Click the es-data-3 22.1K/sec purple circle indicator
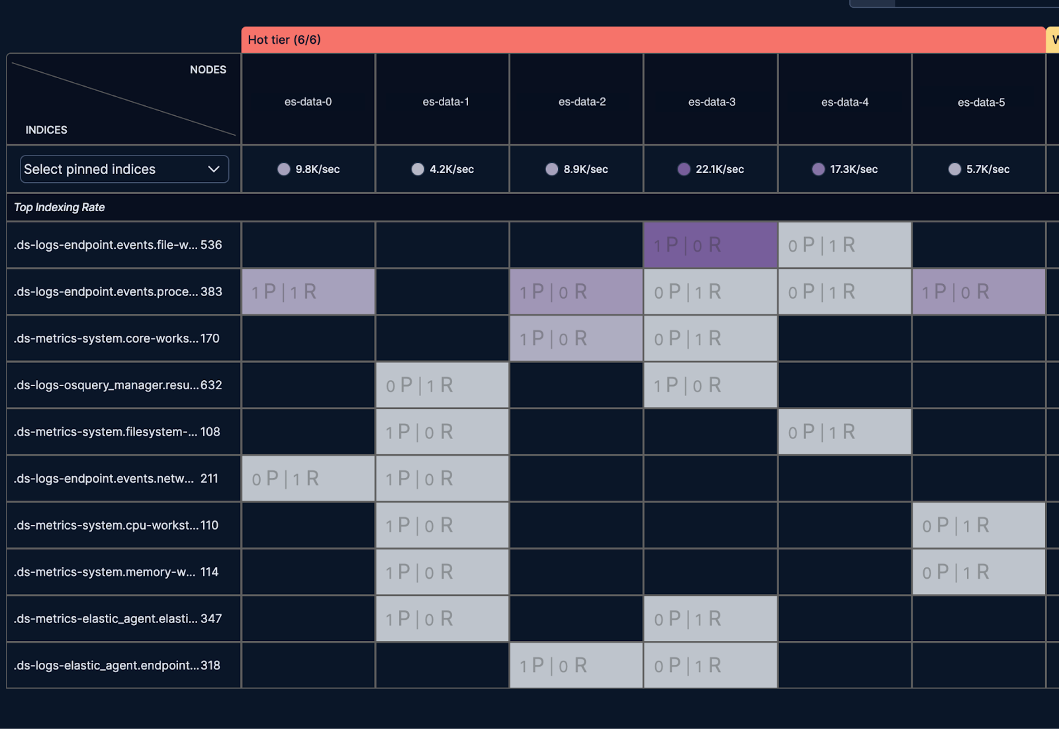Viewport: 1059px width, 729px height. tap(684, 169)
